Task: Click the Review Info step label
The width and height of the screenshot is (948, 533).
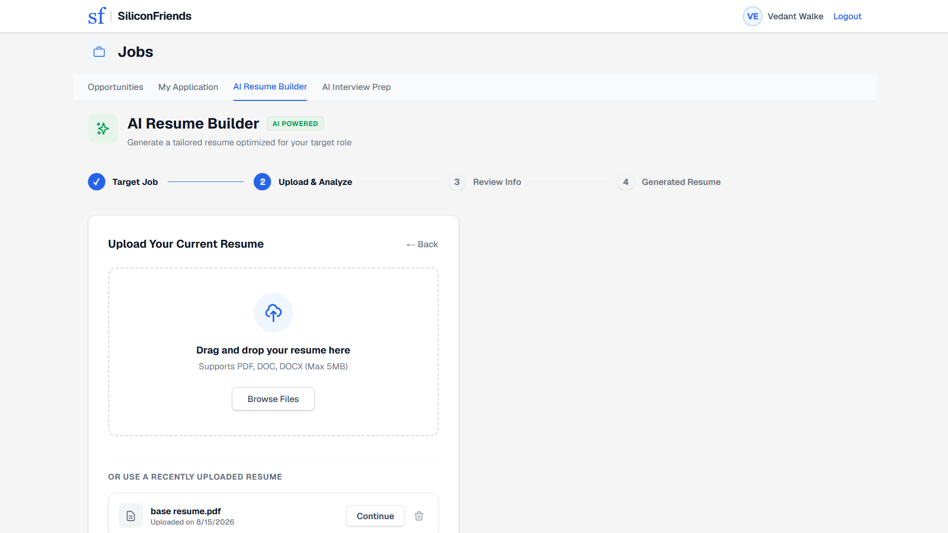Action: (497, 182)
